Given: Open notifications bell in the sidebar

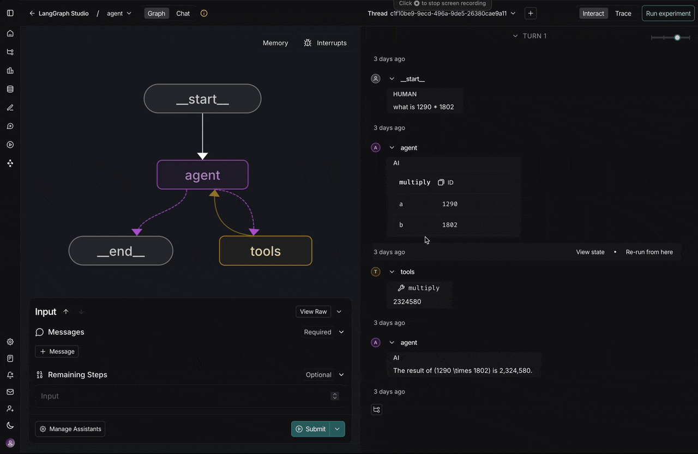Looking at the screenshot, I should (x=10, y=375).
